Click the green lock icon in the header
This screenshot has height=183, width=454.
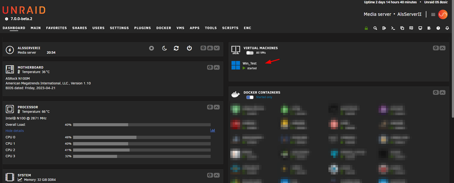click(366, 28)
